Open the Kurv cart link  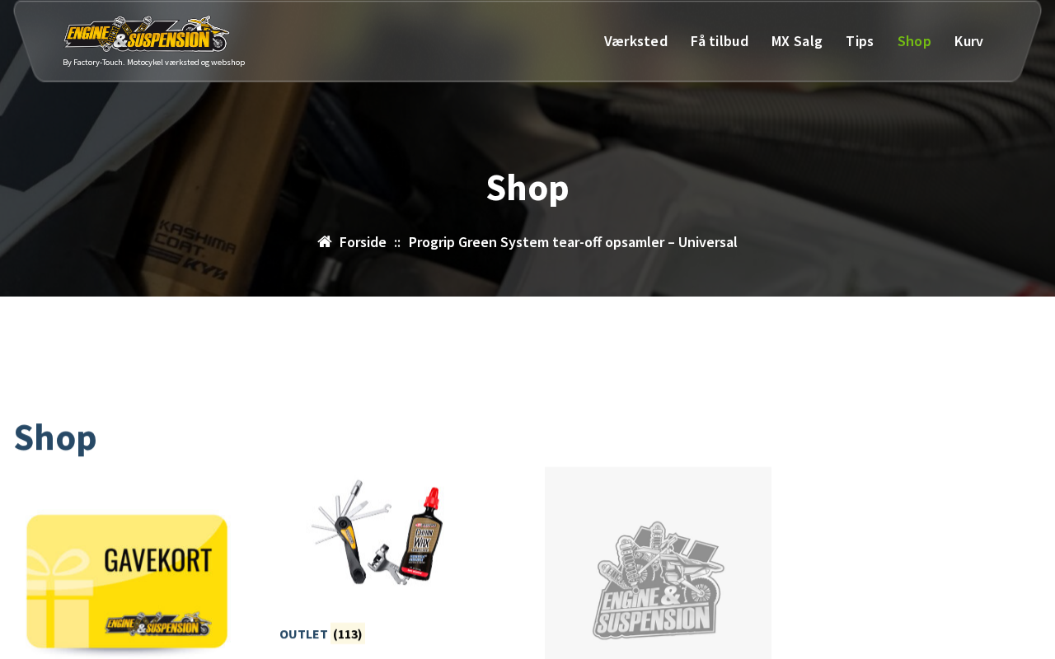click(x=968, y=41)
